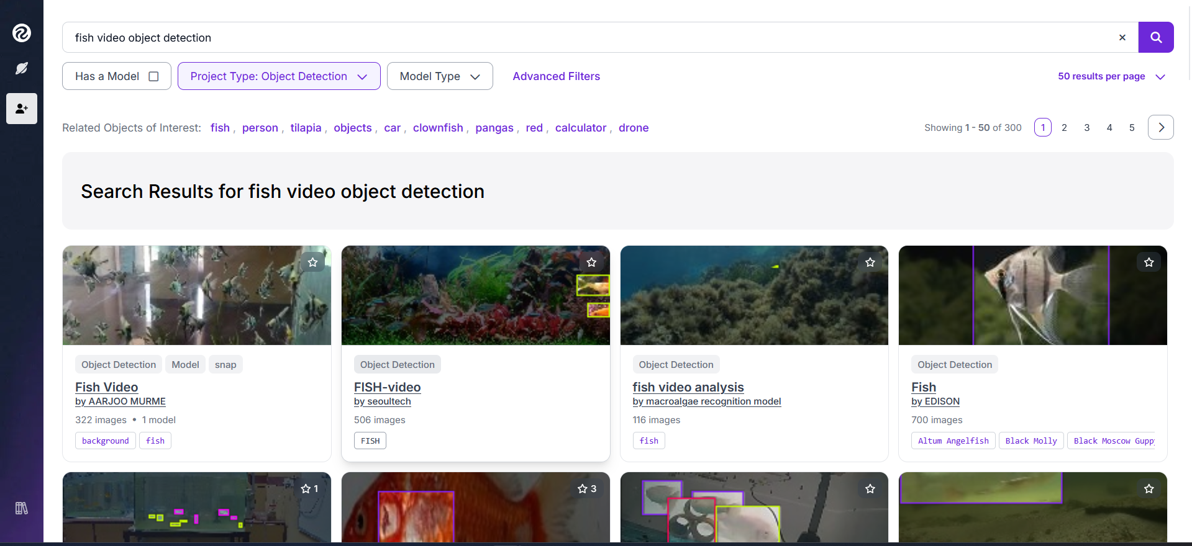Viewport: 1192px width, 546px height.
Task: Star the FISH-video project by seoultech
Action: pos(591,262)
